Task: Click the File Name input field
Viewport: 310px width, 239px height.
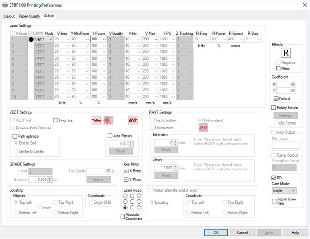Action: tap(285, 145)
